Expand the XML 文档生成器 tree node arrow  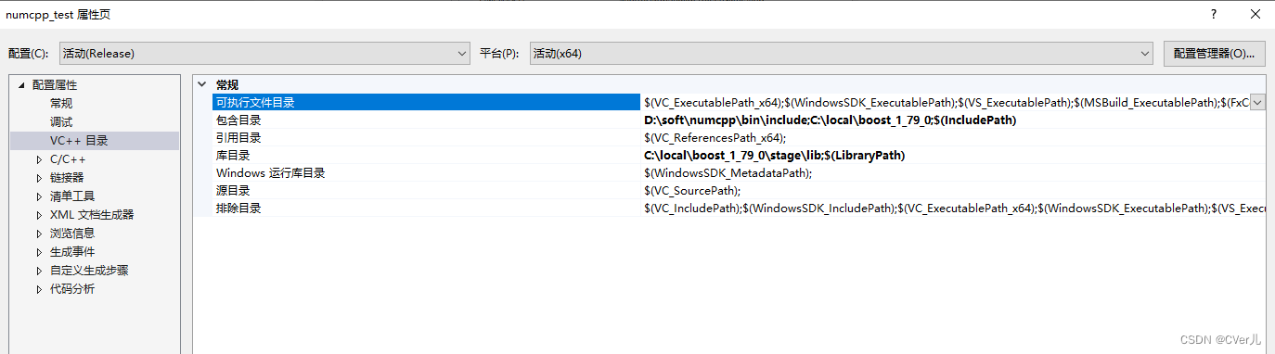click(x=38, y=215)
